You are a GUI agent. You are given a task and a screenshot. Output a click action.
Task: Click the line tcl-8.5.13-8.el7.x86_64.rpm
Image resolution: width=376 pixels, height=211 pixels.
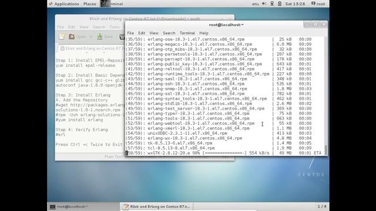(x=181, y=148)
